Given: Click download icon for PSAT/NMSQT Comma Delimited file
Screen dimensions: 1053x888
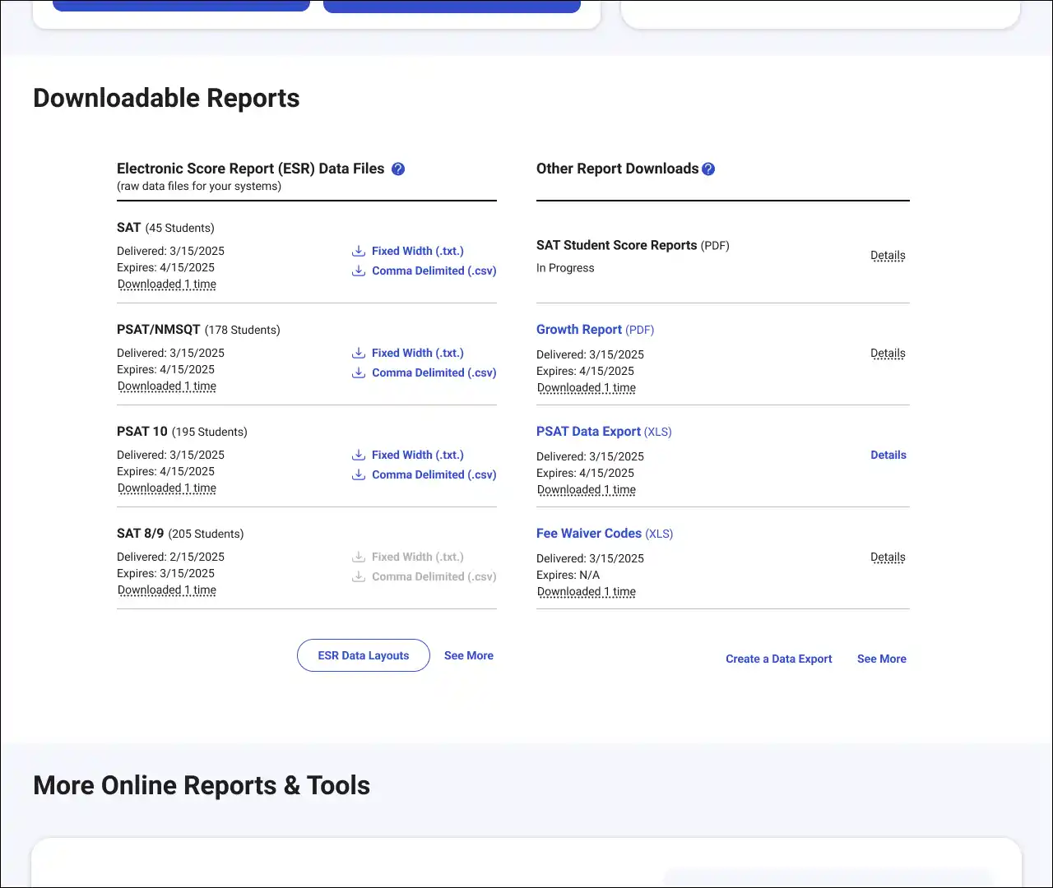Looking at the screenshot, I should coord(359,372).
